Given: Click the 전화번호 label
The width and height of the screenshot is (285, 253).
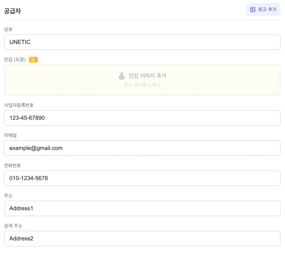Looking at the screenshot, I should (x=12, y=165).
